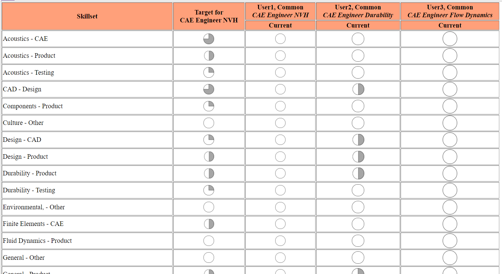Click the Finite Elements - CAE target icon
The height and width of the screenshot is (274, 502).
209,224
